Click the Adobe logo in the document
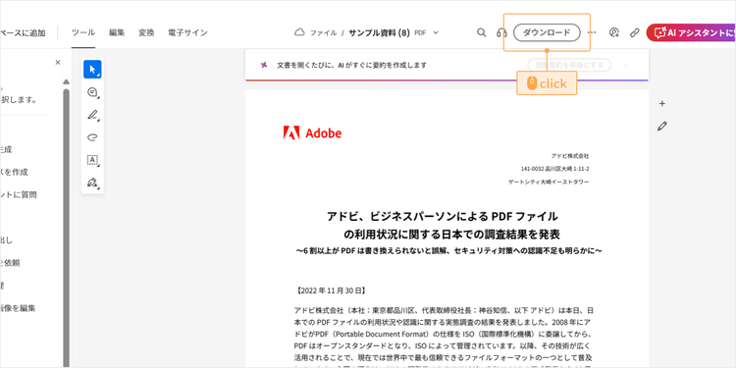736x368 pixels. coord(312,132)
